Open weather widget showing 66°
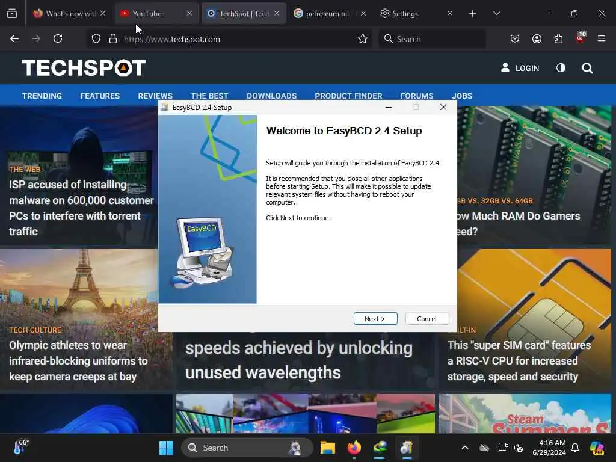 pyautogui.click(x=21, y=447)
